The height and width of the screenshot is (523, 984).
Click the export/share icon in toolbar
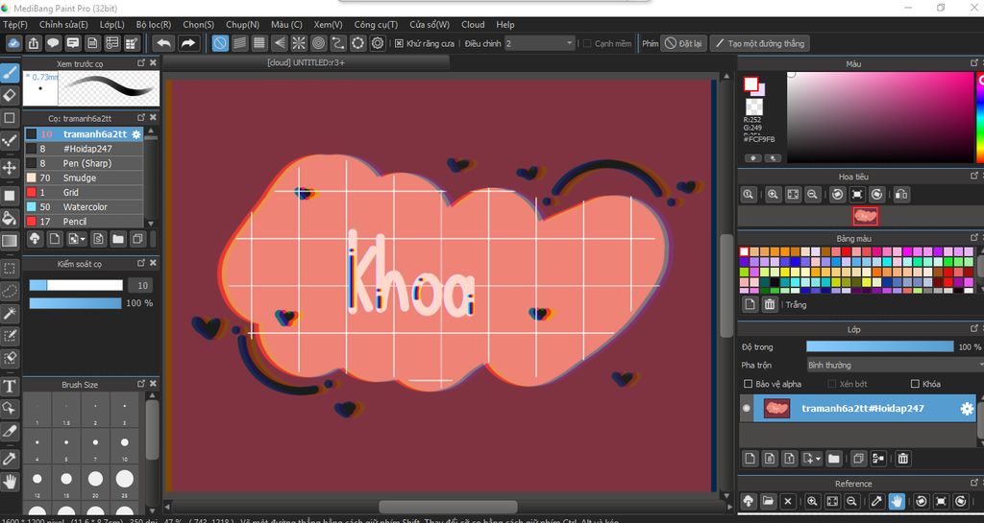point(34,43)
